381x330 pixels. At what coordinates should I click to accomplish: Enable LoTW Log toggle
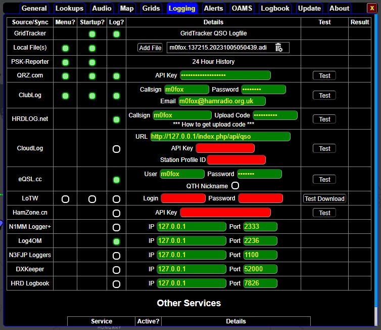coord(116,199)
